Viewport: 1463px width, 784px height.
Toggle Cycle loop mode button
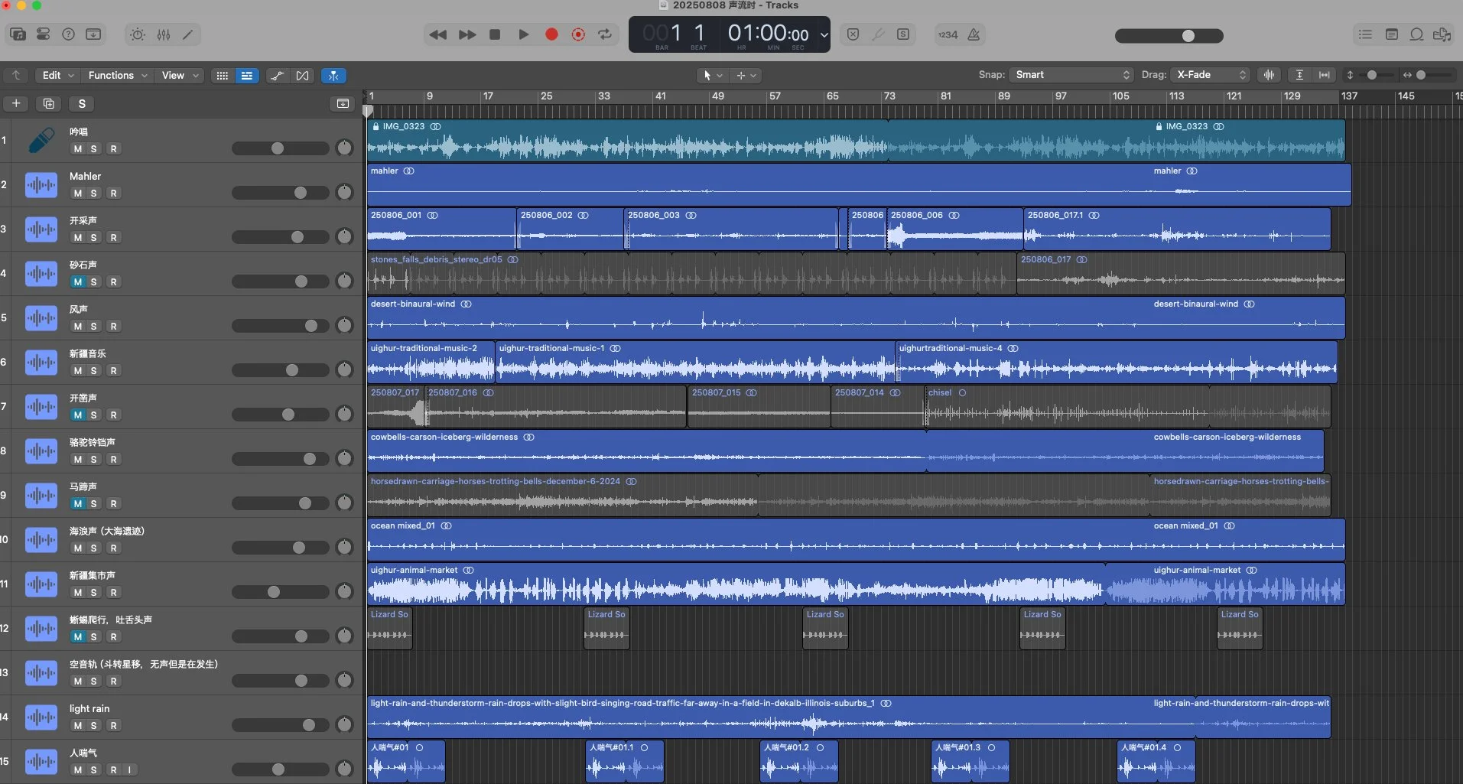point(605,34)
